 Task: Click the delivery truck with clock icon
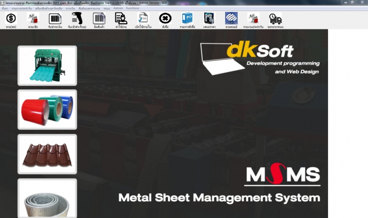pos(275,19)
